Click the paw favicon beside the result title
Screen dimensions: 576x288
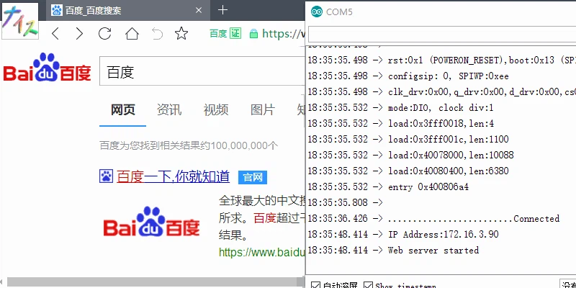point(106,176)
